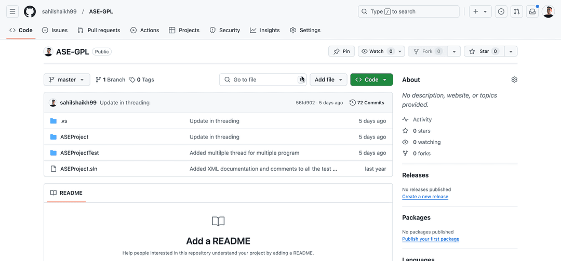Click the repository settings gear in About
This screenshot has width=561, height=261.
click(514, 80)
